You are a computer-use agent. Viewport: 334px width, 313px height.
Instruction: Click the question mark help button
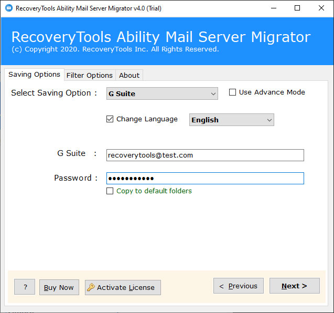[25, 287]
